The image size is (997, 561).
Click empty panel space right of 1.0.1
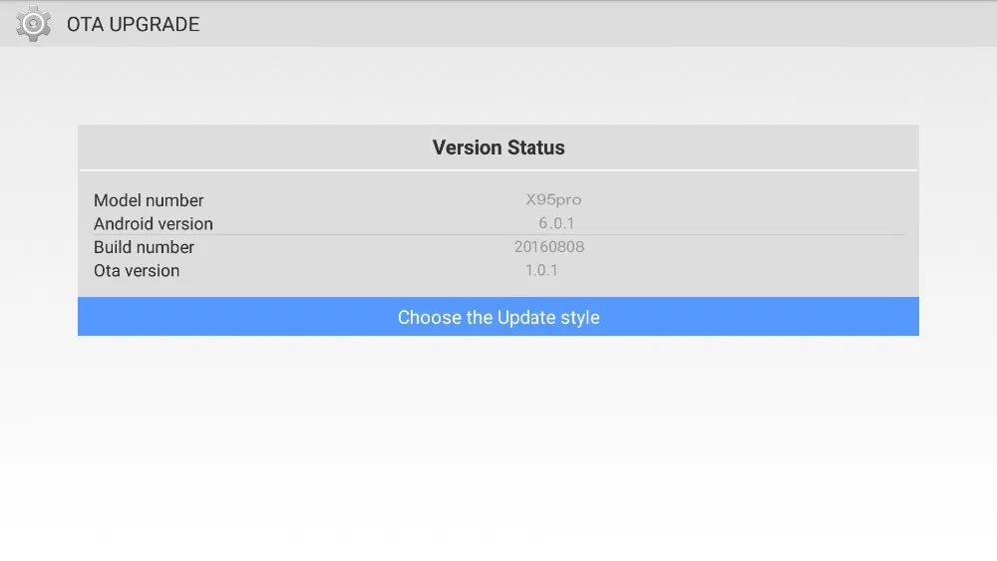pyautogui.click(x=748, y=270)
